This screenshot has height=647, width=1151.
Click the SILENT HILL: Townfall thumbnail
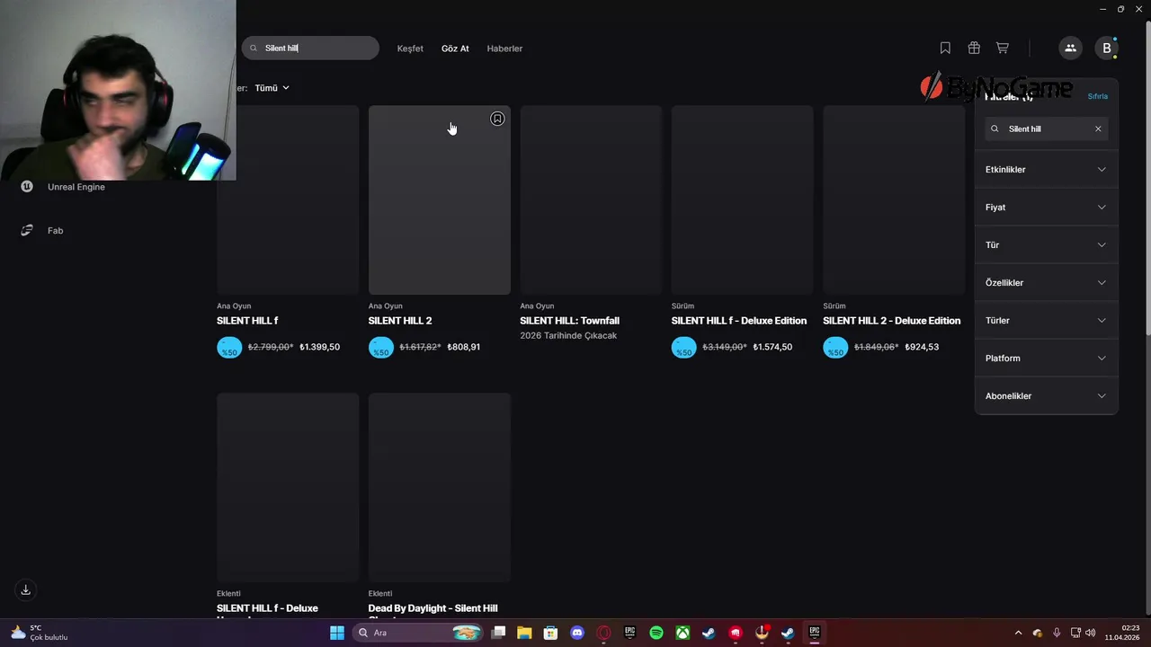[x=591, y=200]
